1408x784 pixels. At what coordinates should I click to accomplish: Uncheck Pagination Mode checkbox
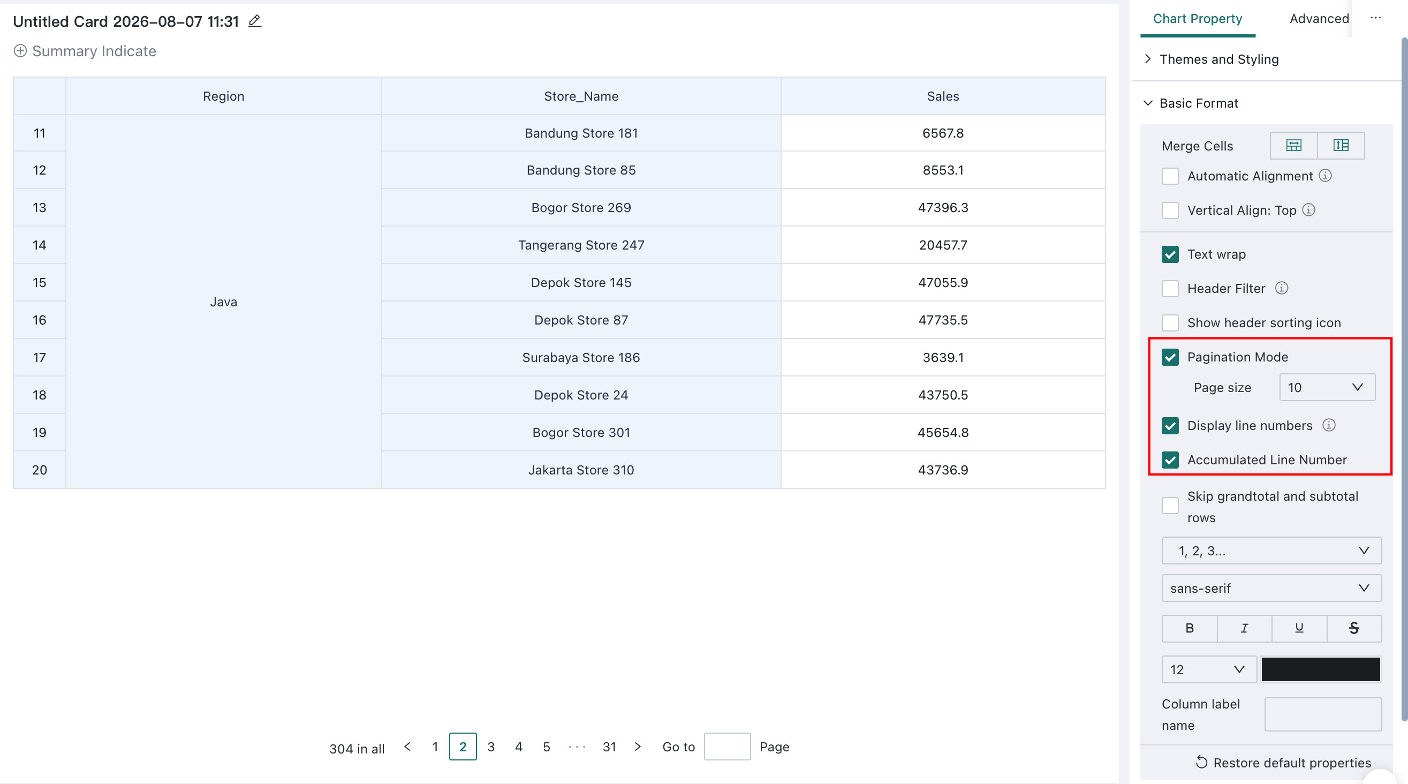(x=1170, y=357)
